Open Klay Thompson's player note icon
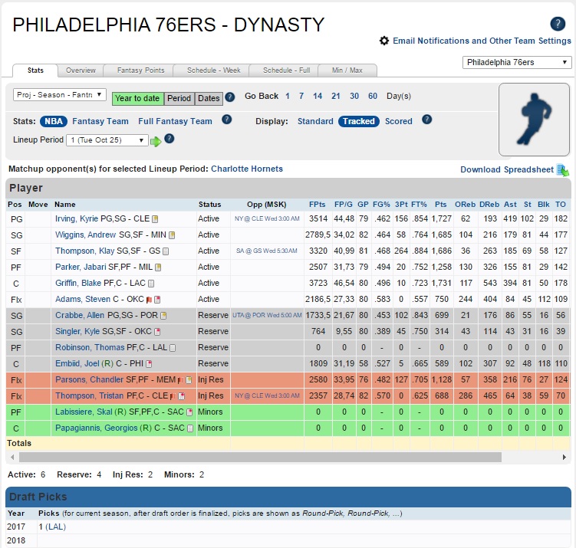The height and width of the screenshot is (548, 576). pyautogui.click(x=166, y=251)
